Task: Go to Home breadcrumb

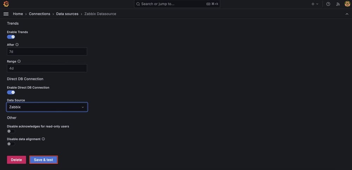Action: 18,14
